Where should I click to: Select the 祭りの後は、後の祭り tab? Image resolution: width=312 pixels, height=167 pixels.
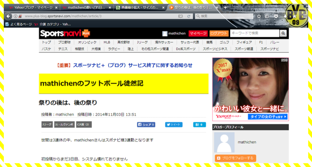[x=193, y=8]
